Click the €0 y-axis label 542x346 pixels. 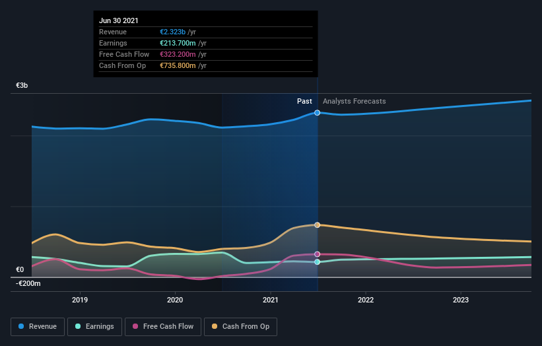[20, 269]
